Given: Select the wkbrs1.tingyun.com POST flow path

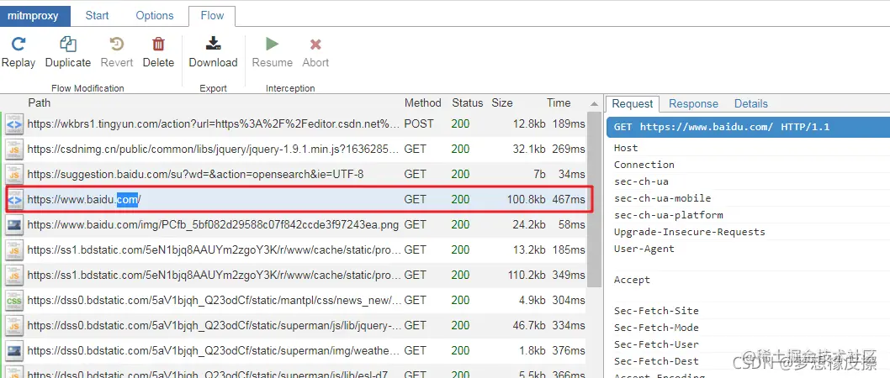Looking at the screenshot, I should tap(214, 123).
